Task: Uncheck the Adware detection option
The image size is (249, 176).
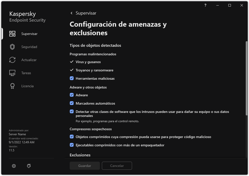Action: coord(72,95)
